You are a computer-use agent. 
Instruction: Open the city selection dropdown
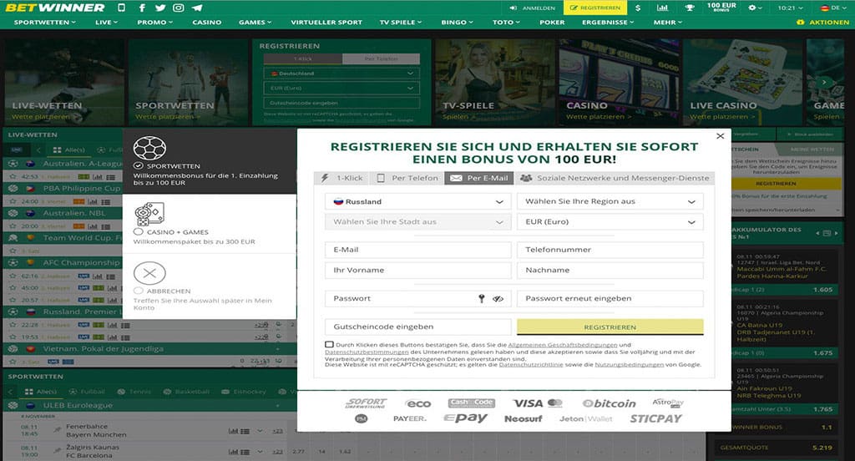[418, 221]
